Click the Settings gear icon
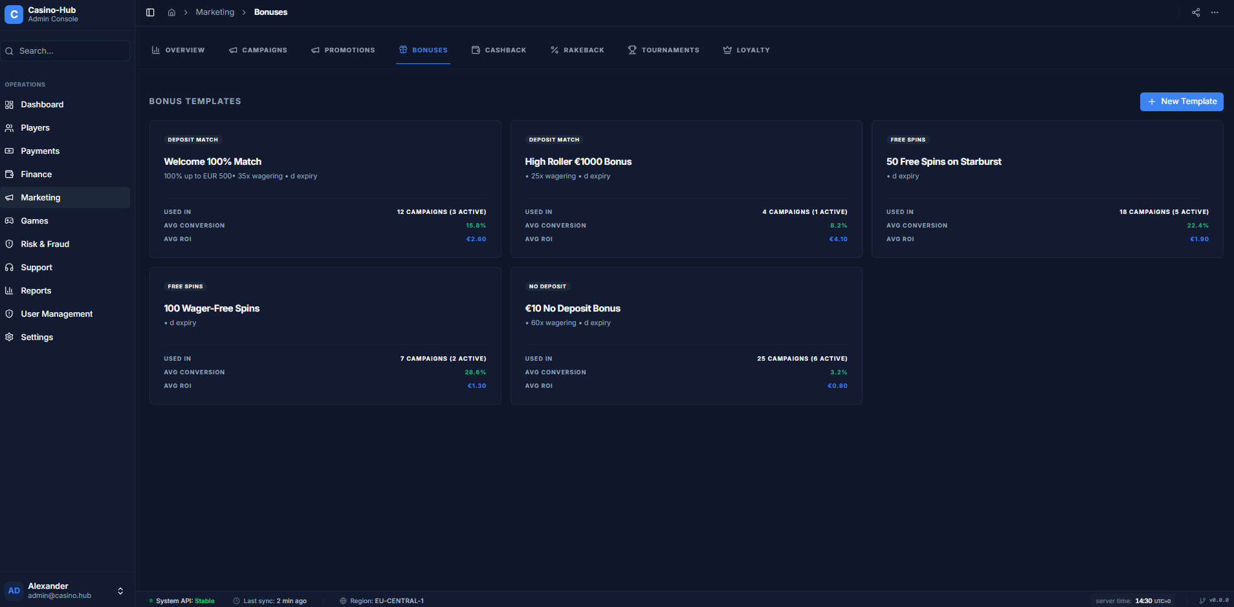This screenshot has width=1234, height=607. click(x=10, y=337)
